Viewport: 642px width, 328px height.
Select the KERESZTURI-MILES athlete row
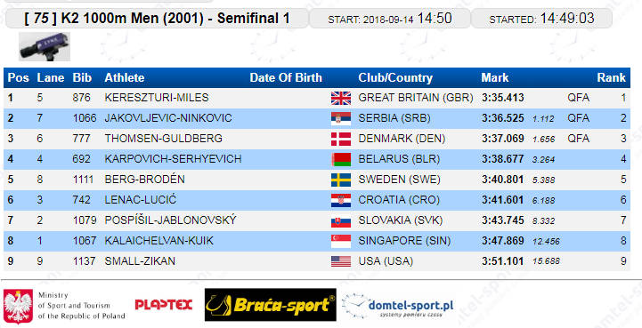point(317,98)
